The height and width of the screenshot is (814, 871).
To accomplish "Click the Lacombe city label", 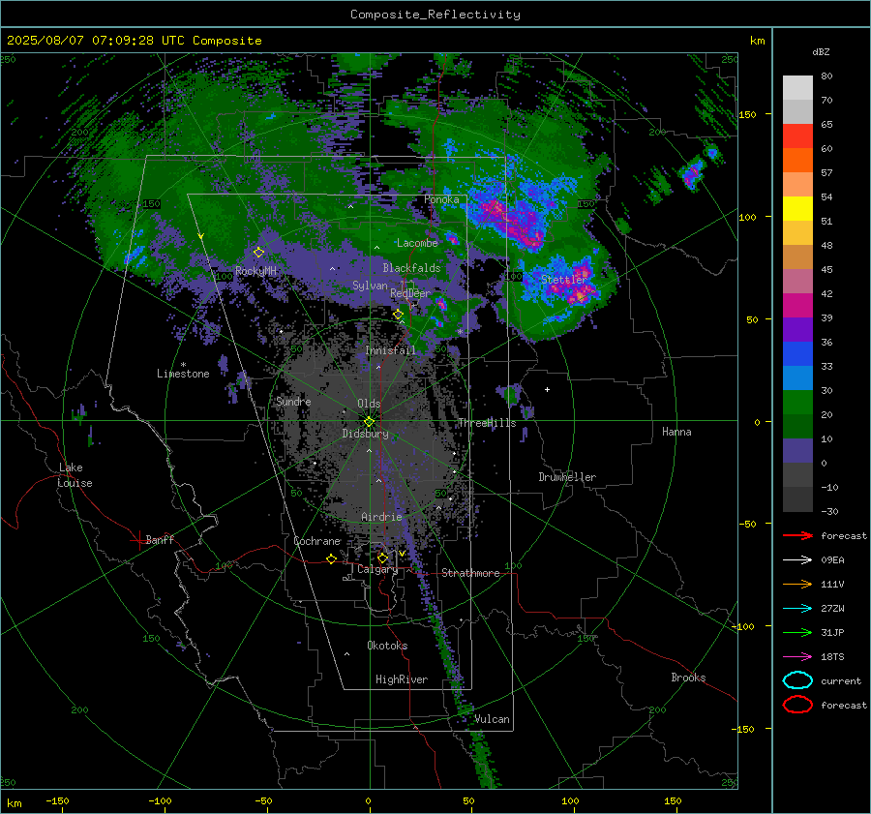I will click(417, 243).
